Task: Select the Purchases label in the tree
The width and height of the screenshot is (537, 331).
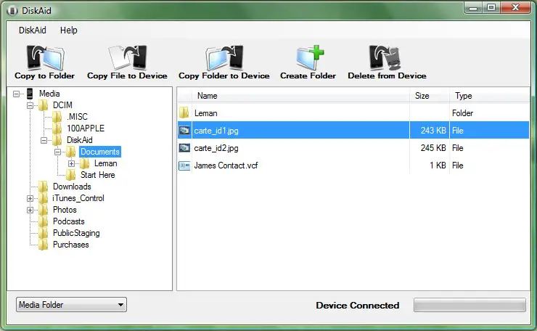Action: click(71, 245)
